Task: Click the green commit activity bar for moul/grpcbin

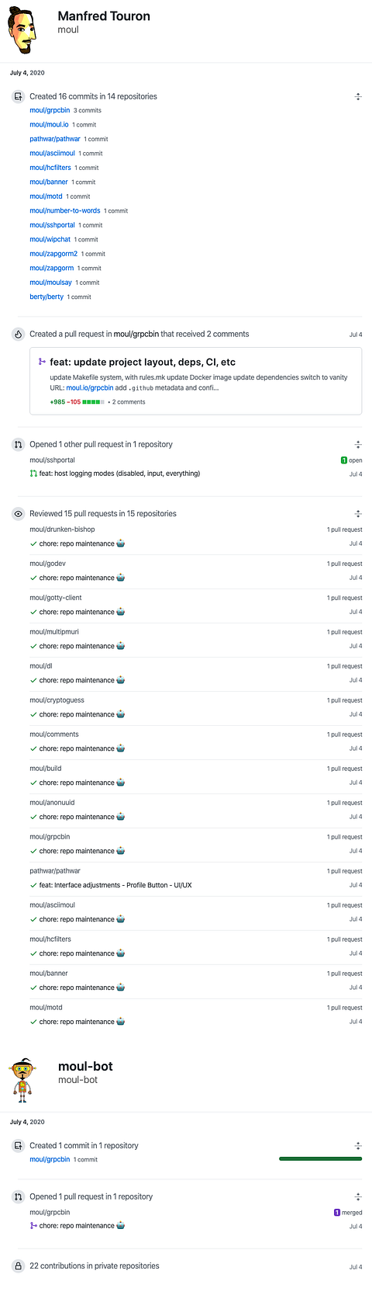Action: click(x=320, y=1159)
